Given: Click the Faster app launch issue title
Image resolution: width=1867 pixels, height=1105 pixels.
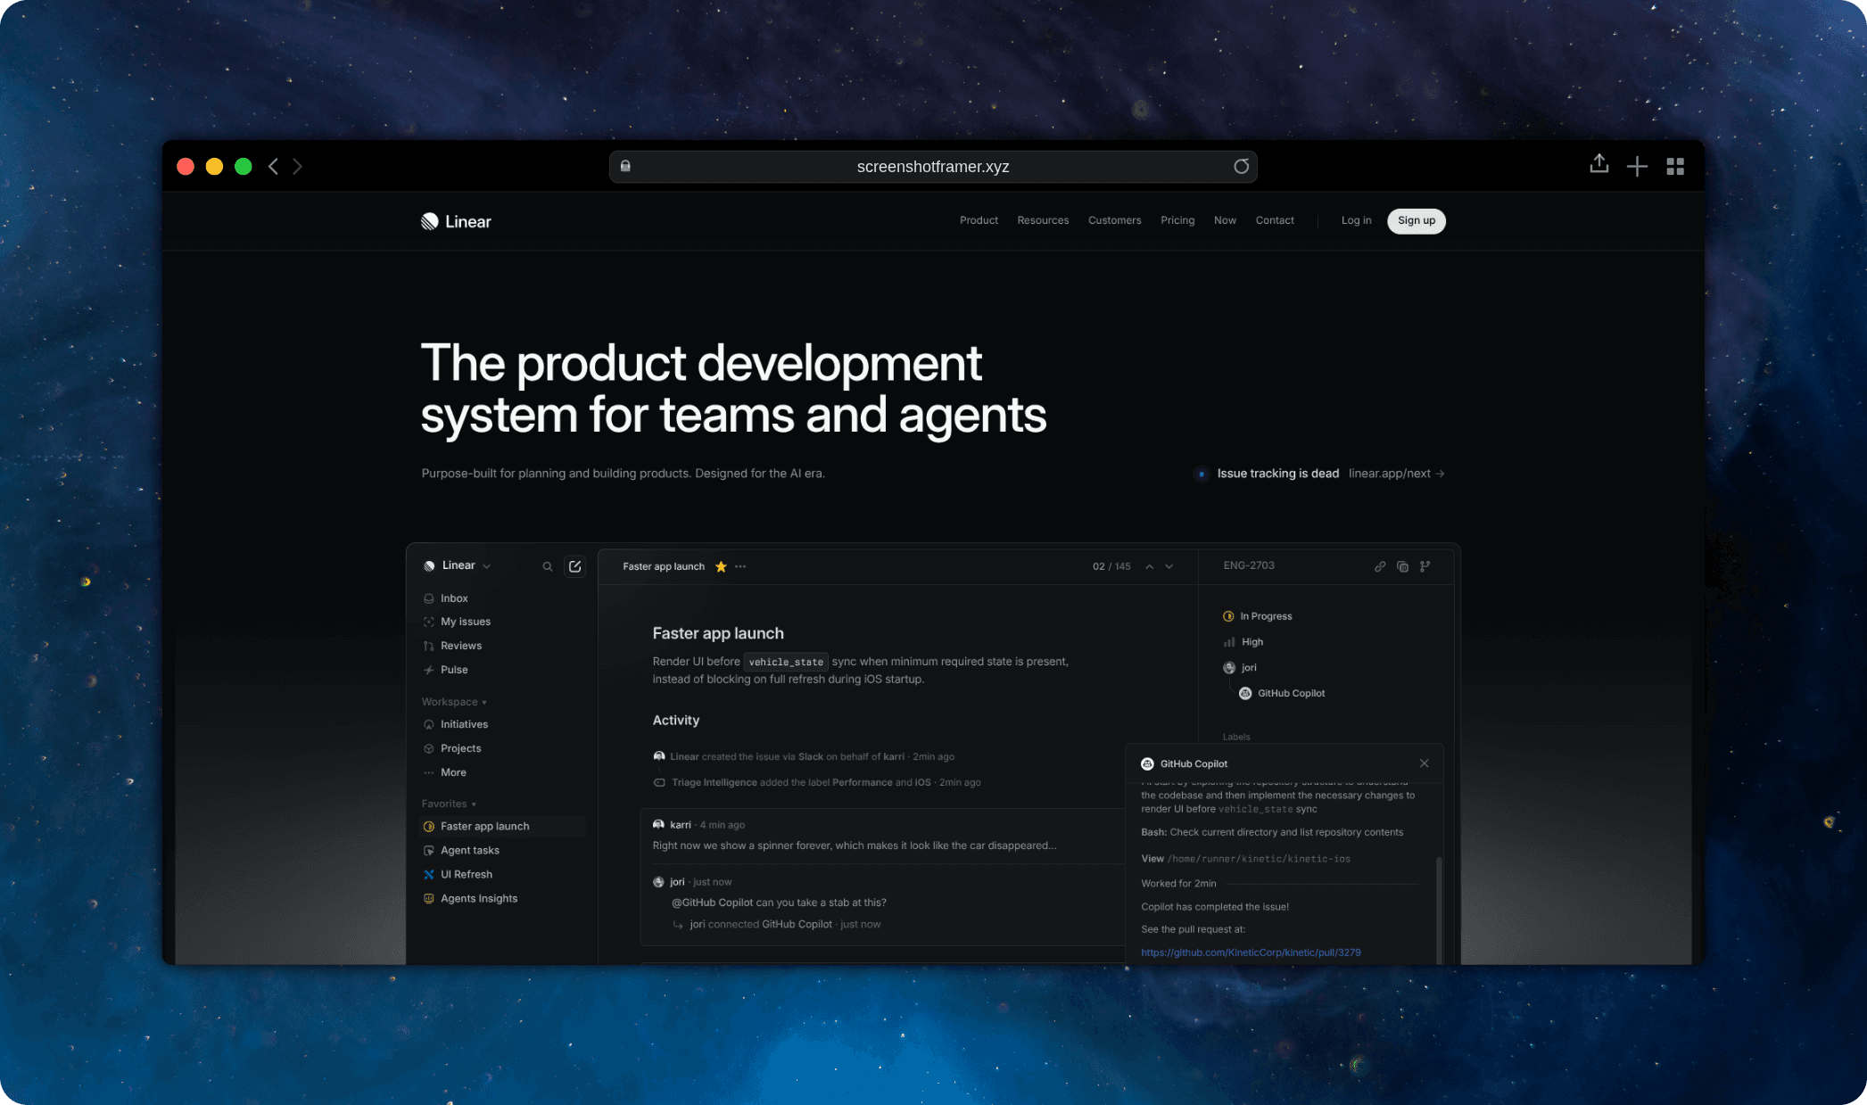Looking at the screenshot, I should [x=718, y=633].
